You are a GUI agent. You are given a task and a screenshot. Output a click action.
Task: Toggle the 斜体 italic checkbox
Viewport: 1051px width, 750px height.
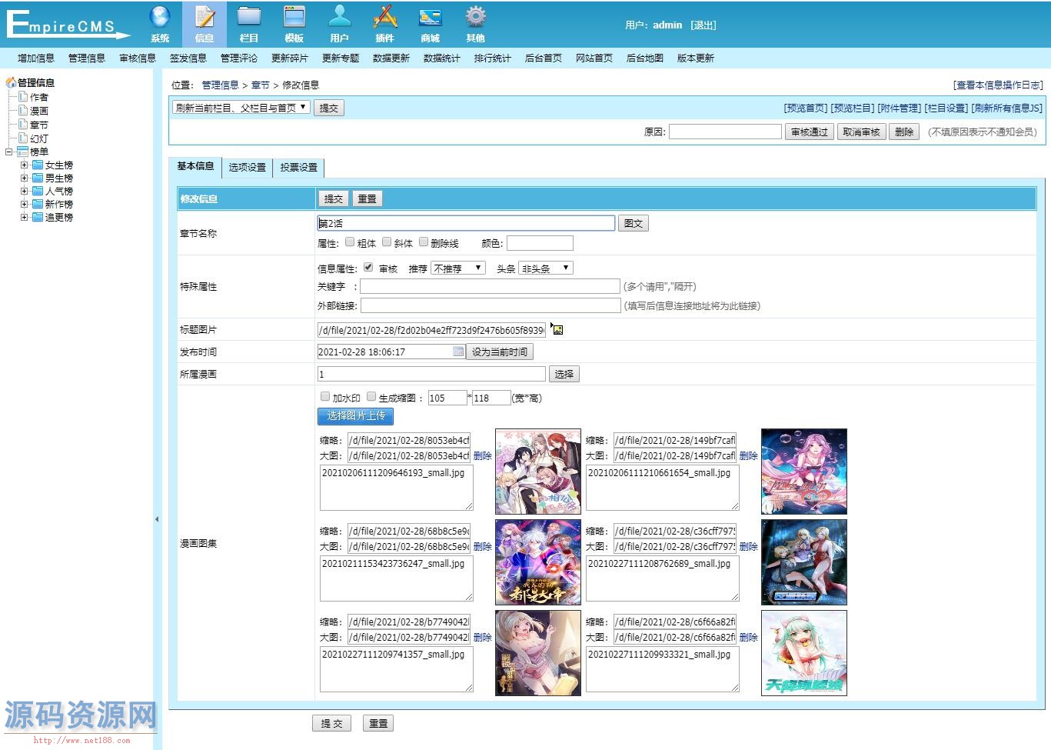coord(387,242)
